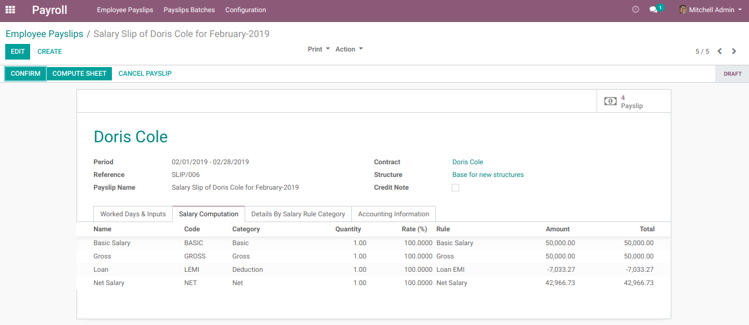Expand the Action dropdown
The image size is (749, 325).
349,49
